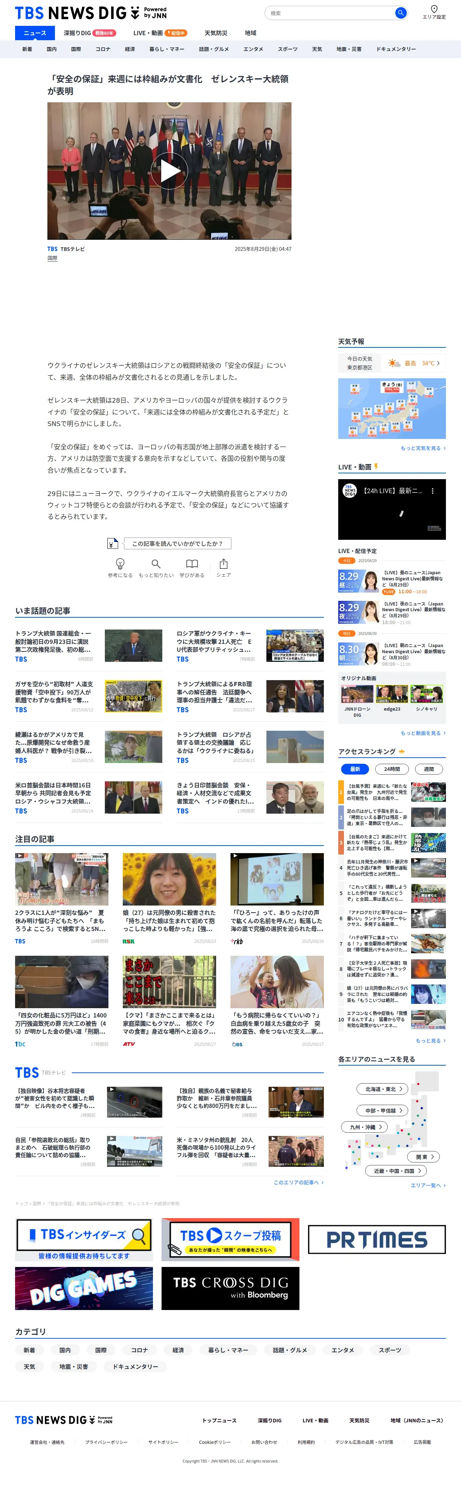Open the ガザを空から初取材 article headline
Viewport: 461px width, 1511px height.
point(55,692)
